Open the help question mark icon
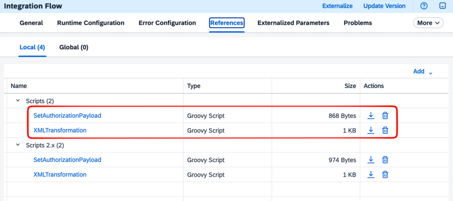Screen dimensions: 453x201 (x=424, y=6)
